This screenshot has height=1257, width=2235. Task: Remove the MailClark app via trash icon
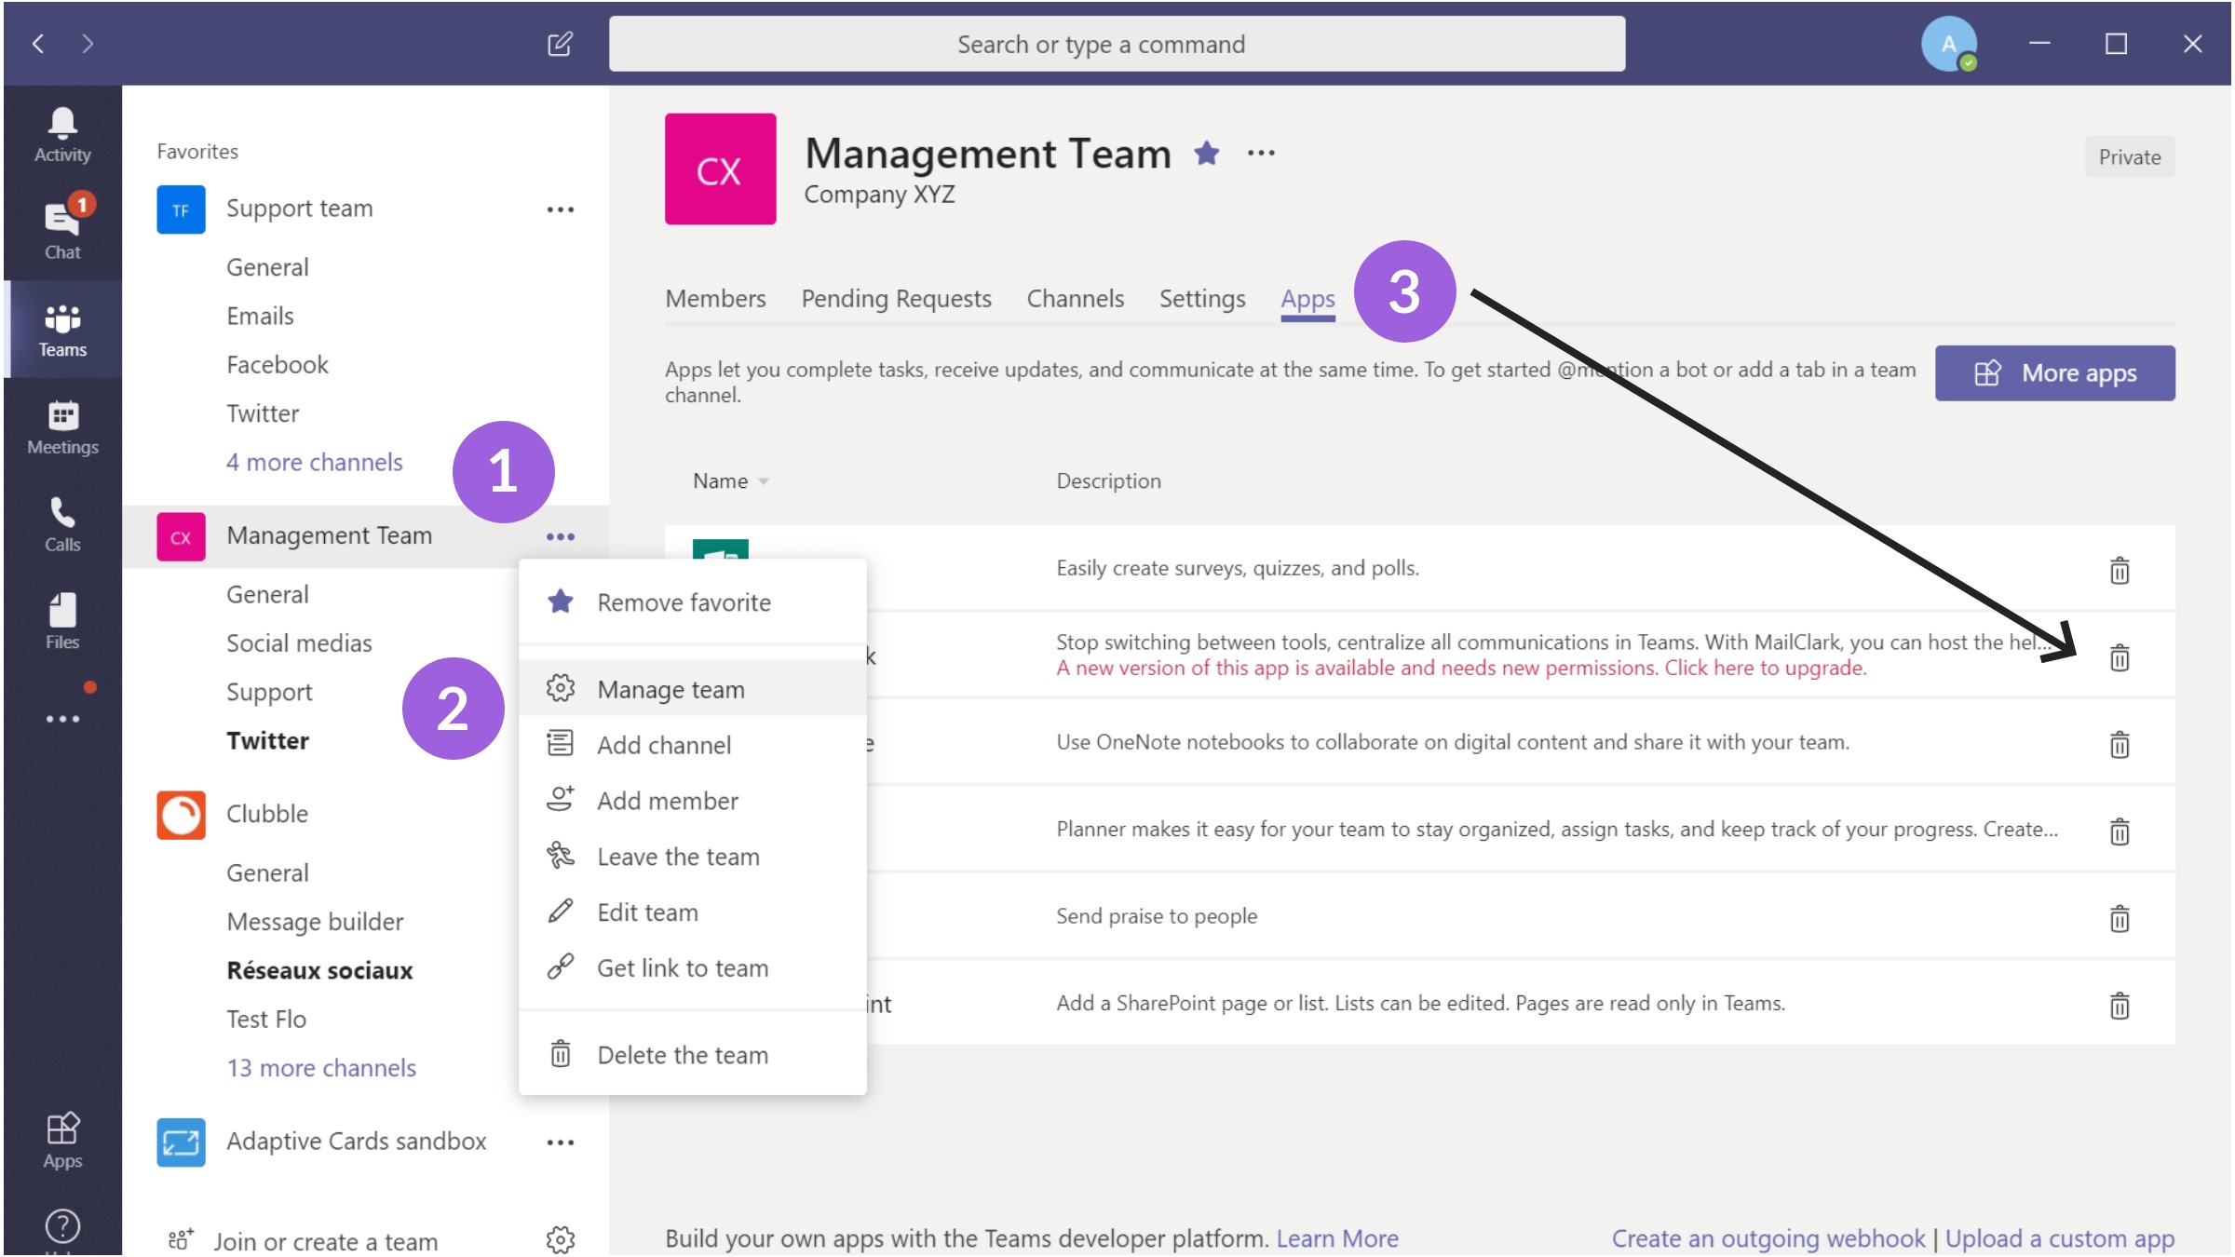[2120, 657]
